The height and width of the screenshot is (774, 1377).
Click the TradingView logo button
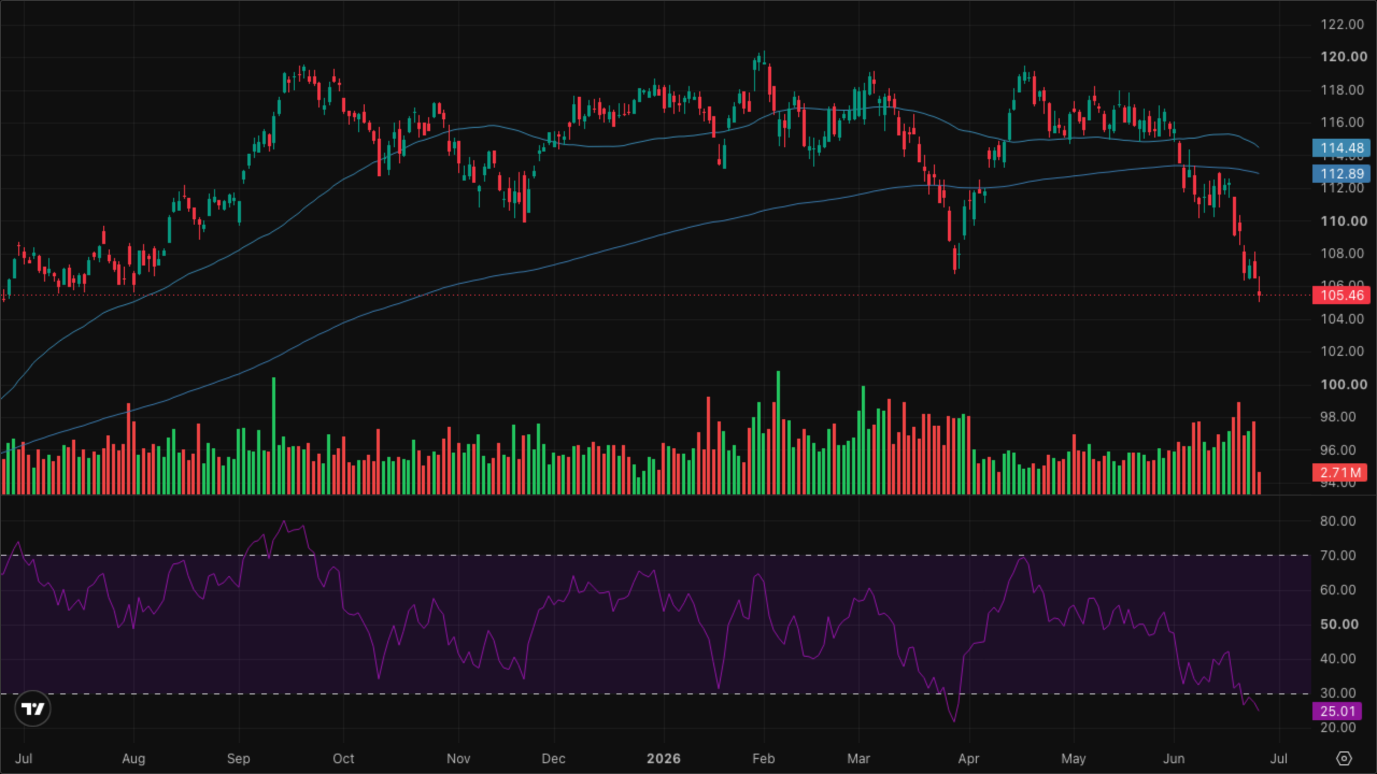pos(33,709)
